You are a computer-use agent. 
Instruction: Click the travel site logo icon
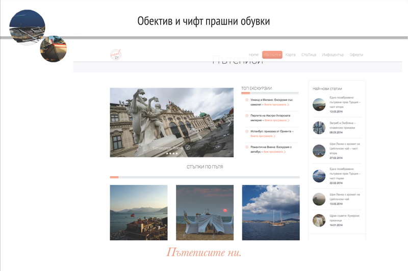(x=115, y=55)
